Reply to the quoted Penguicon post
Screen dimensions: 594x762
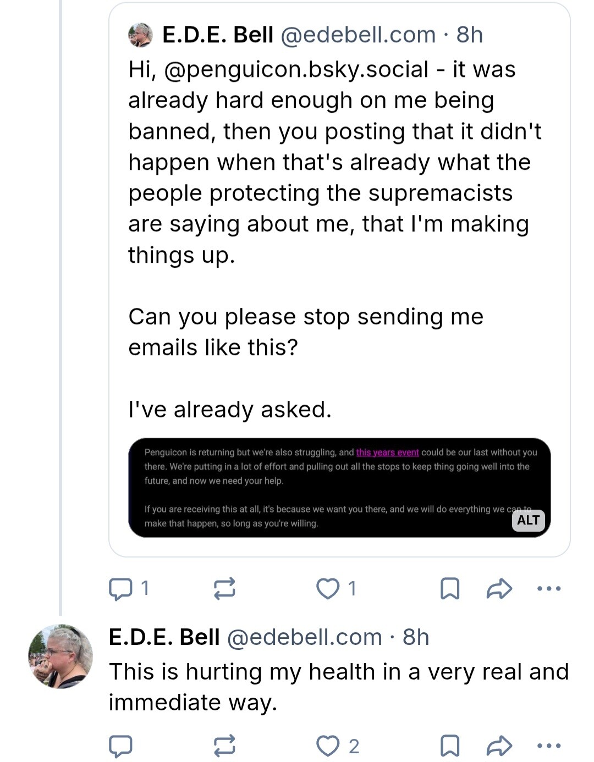tap(120, 588)
